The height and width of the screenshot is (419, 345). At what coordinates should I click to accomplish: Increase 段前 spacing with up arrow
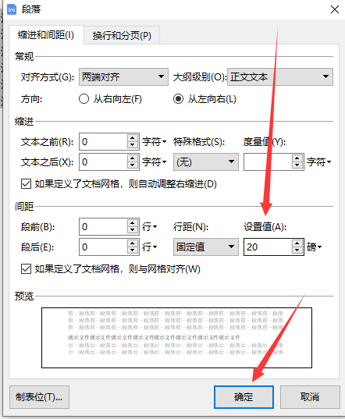coord(133,223)
